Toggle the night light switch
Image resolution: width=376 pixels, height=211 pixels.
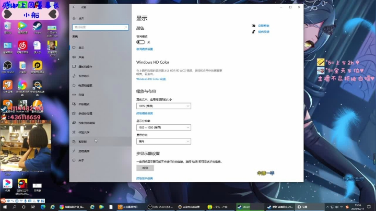tap(140, 42)
